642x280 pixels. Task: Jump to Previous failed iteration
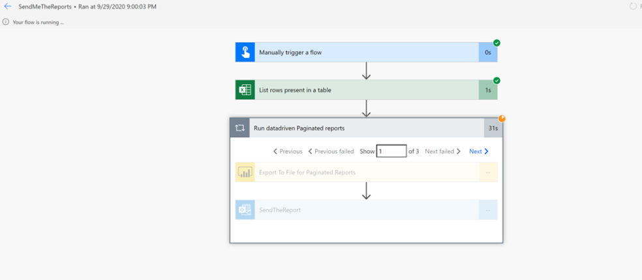point(331,151)
